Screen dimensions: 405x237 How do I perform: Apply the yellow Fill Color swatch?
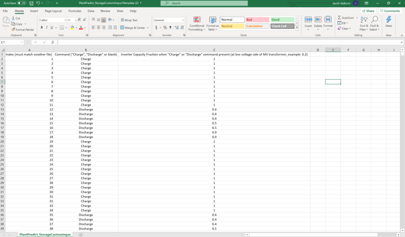pyautogui.click(x=72, y=28)
